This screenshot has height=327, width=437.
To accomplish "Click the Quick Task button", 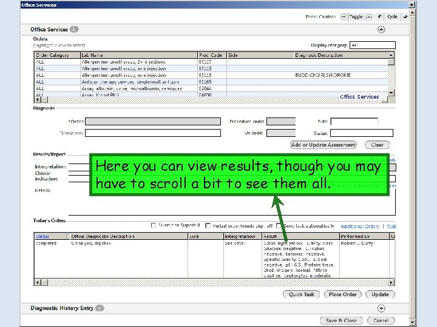I will click(301, 294).
